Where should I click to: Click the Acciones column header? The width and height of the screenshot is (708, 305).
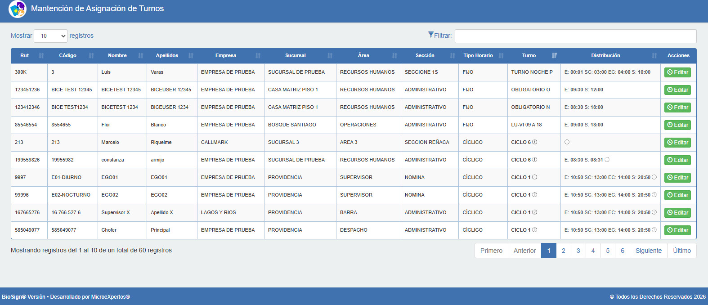coord(678,56)
